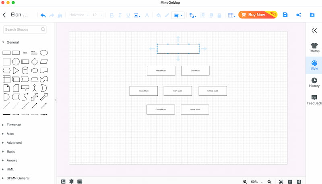
Task: Undo the last action
Action: [43, 15]
